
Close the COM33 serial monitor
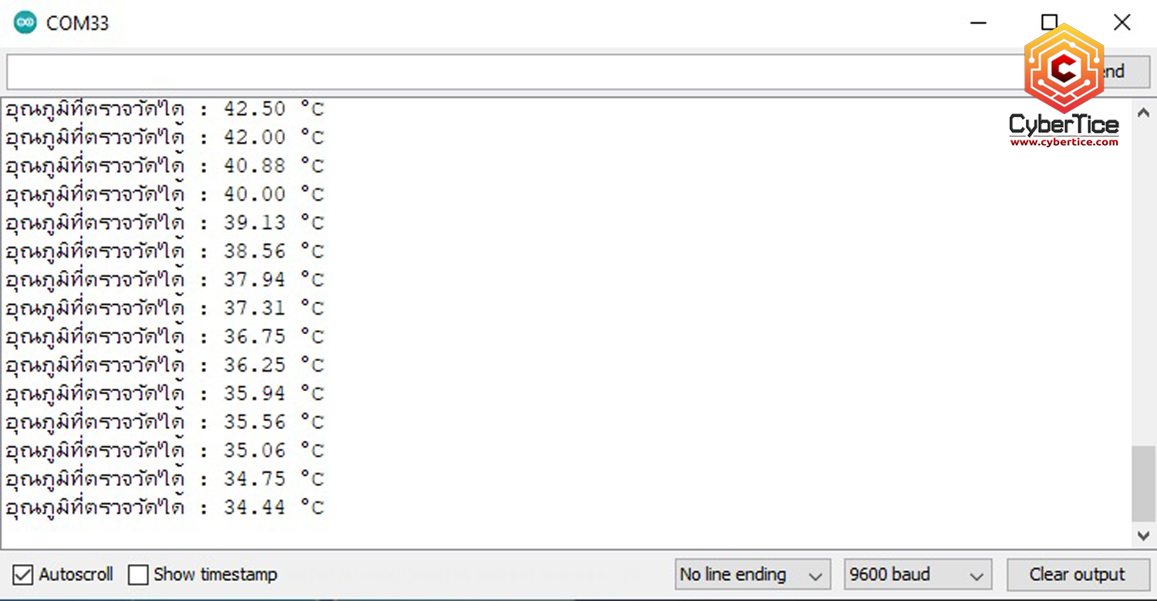[1122, 22]
